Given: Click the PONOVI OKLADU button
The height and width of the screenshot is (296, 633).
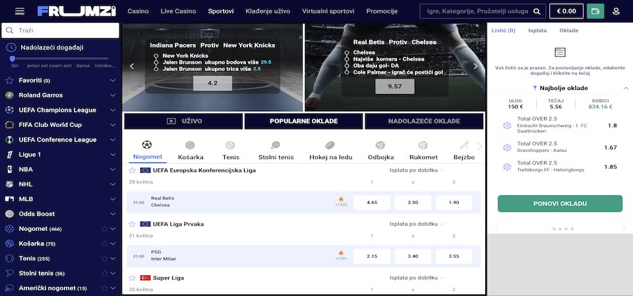Looking at the screenshot, I should point(560,204).
